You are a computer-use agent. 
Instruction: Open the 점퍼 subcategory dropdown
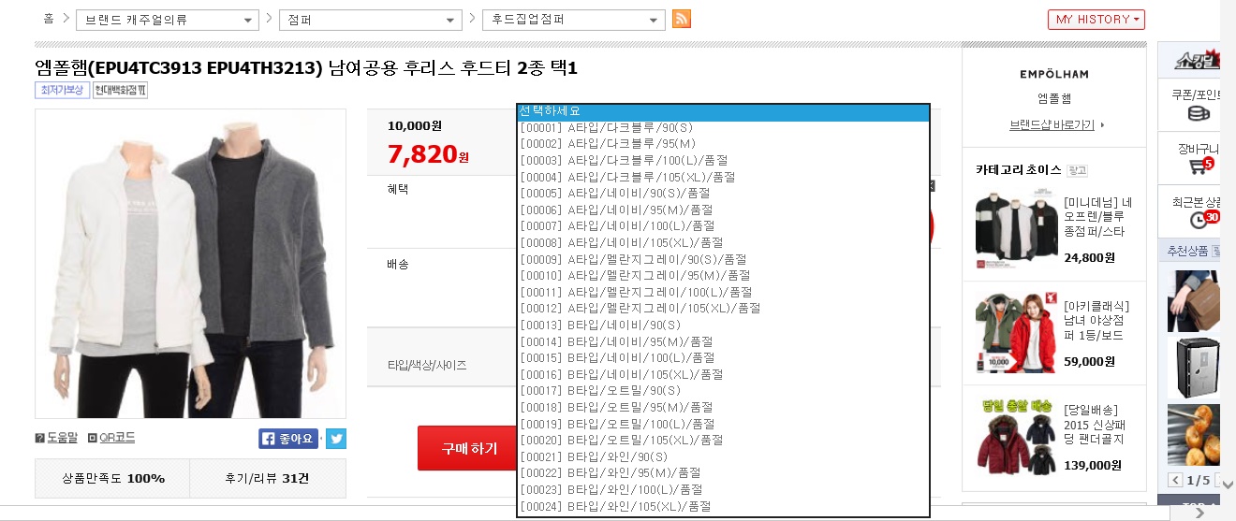coord(370,20)
